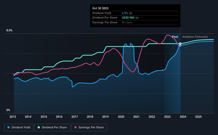Click the 2022 x-axis label
This screenshot has width=218, height=135.
coord(152,117)
